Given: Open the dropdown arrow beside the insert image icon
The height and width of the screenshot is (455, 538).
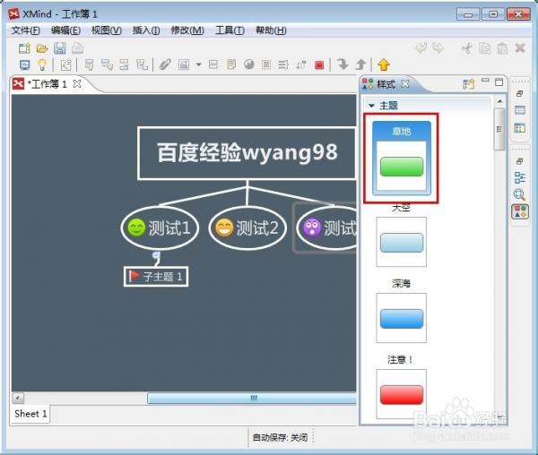Looking at the screenshot, I should (x=198, y=64).
